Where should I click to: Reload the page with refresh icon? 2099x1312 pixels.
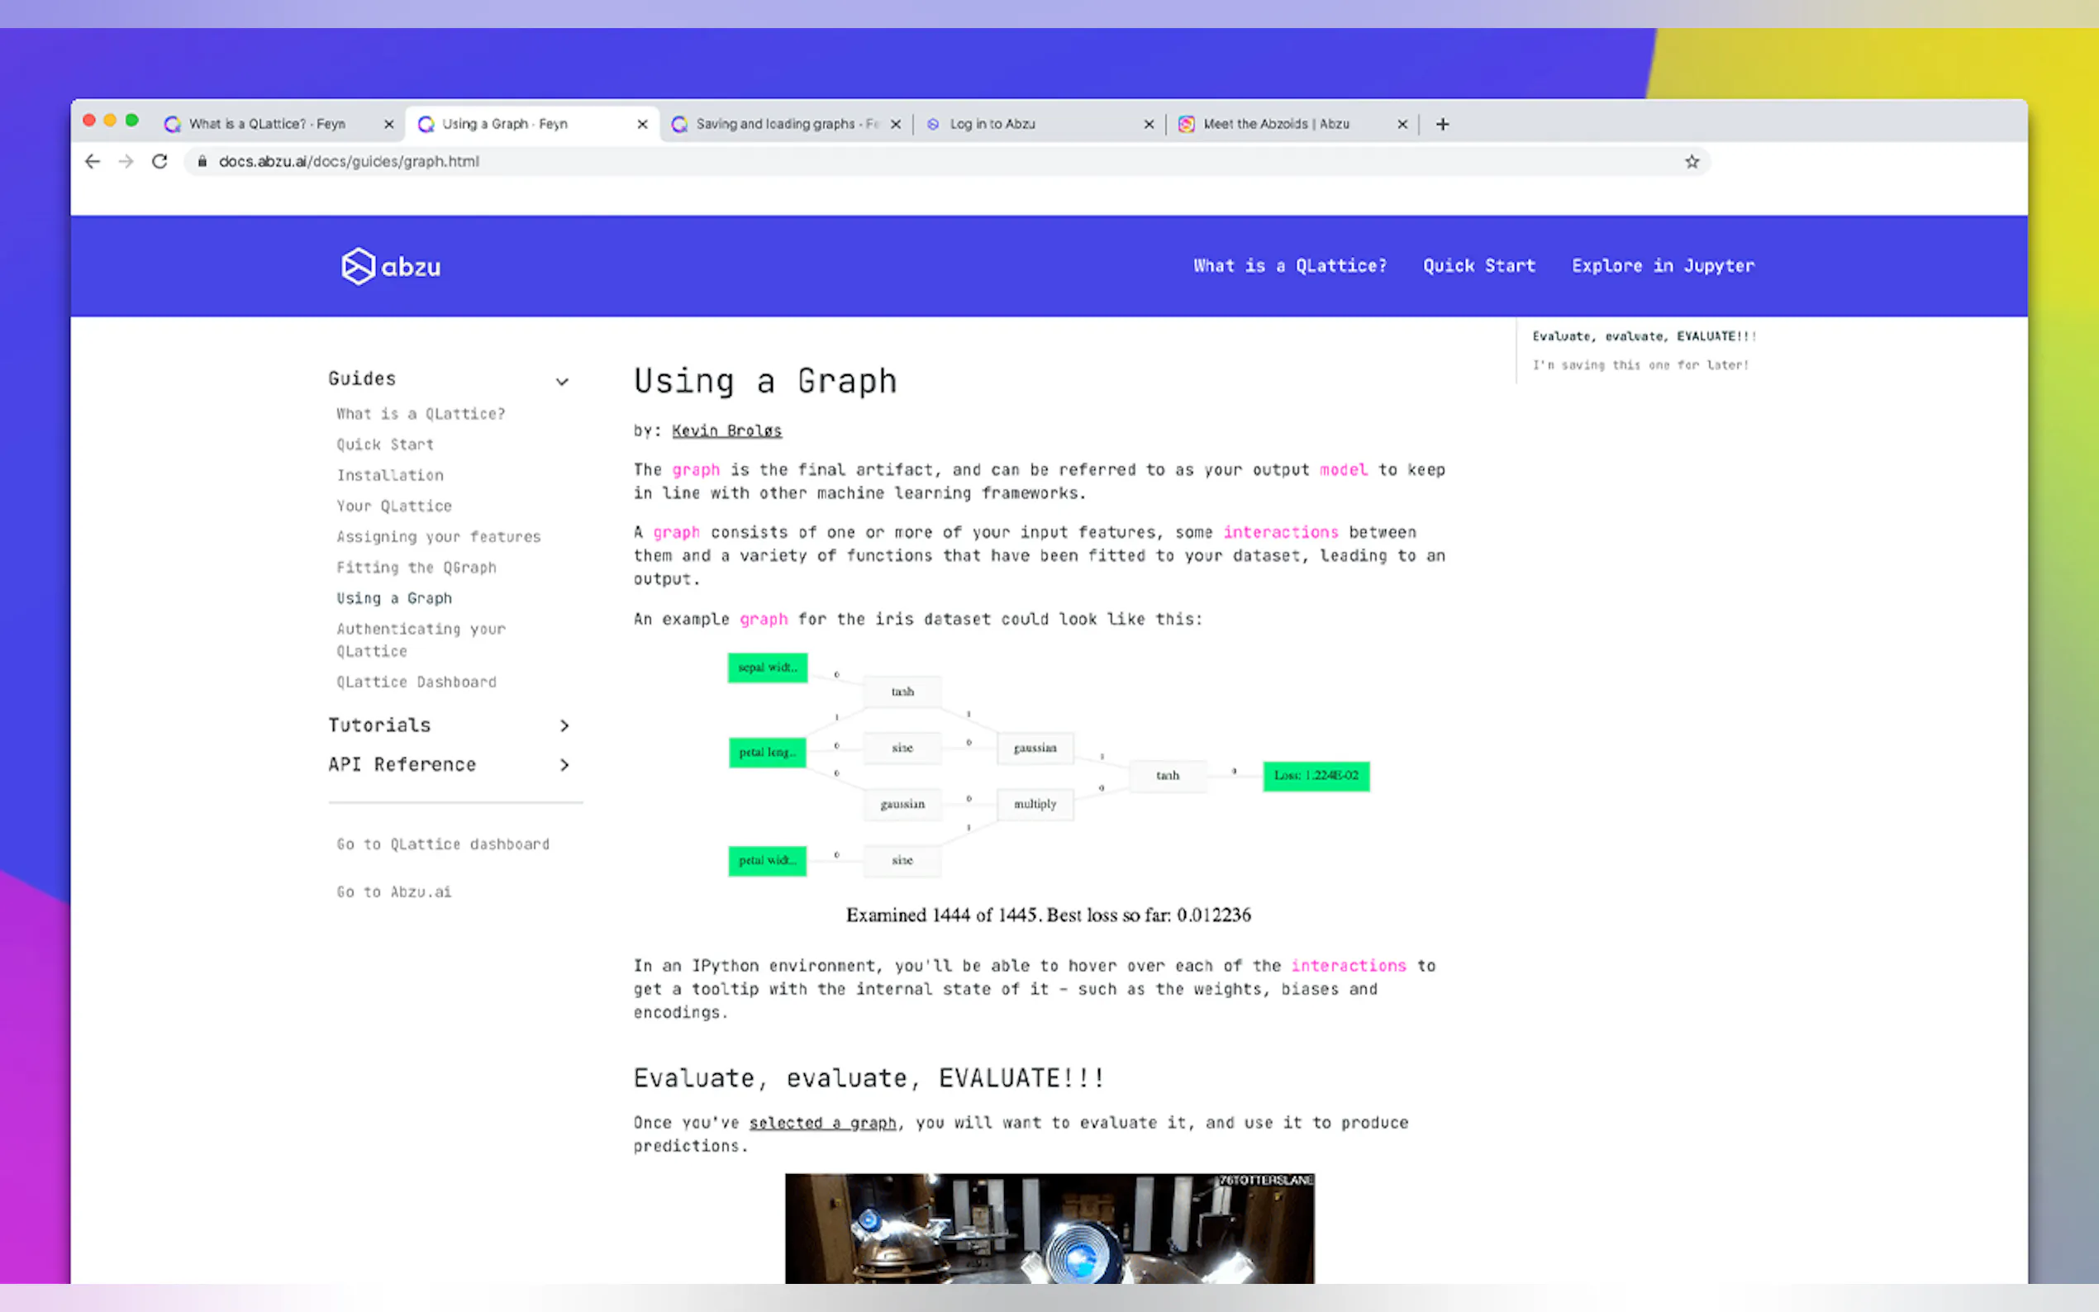coord(159,161)
